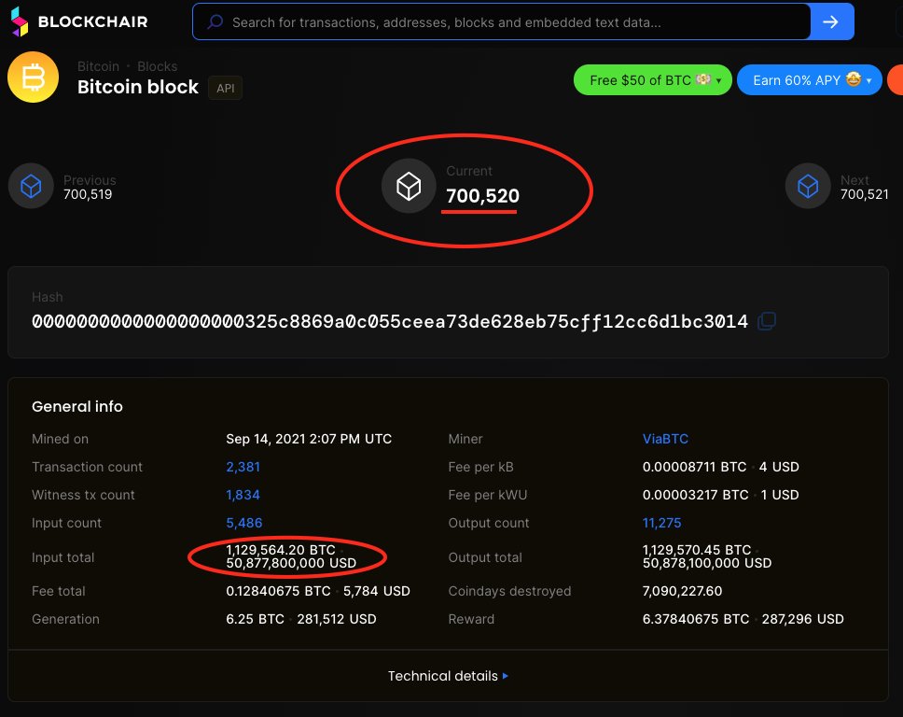This screenshot has height=717, width=903.
Task: Click fee total 0.12840675 BTC
Action: click(278, 591)
